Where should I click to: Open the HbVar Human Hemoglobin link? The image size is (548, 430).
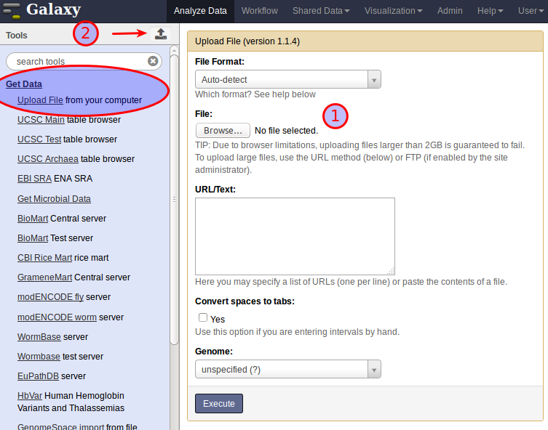point(30,396)
